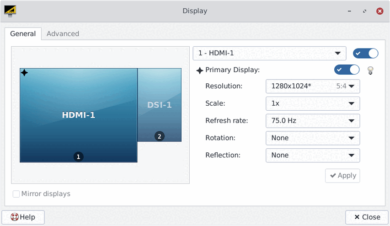This screenshot has height=226, width=390.
Task: Open the Reflection dropdown
Action: 313,155
